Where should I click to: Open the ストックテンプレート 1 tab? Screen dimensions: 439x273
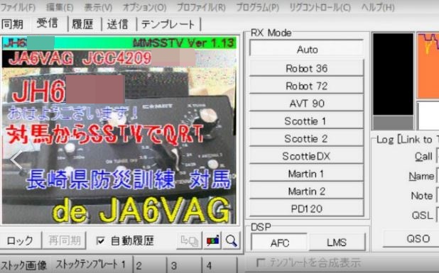pyautogui.click(x=91, y=264)
